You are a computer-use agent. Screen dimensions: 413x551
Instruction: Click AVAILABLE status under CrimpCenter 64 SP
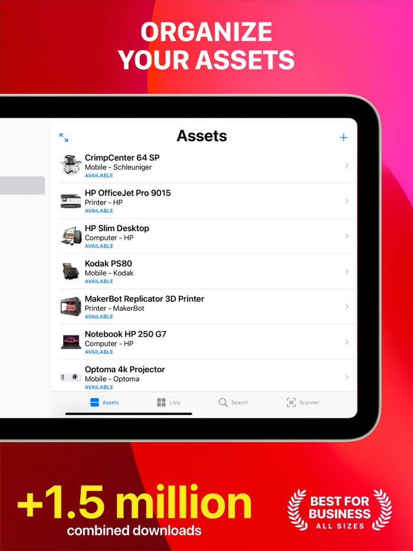(99, 175)
